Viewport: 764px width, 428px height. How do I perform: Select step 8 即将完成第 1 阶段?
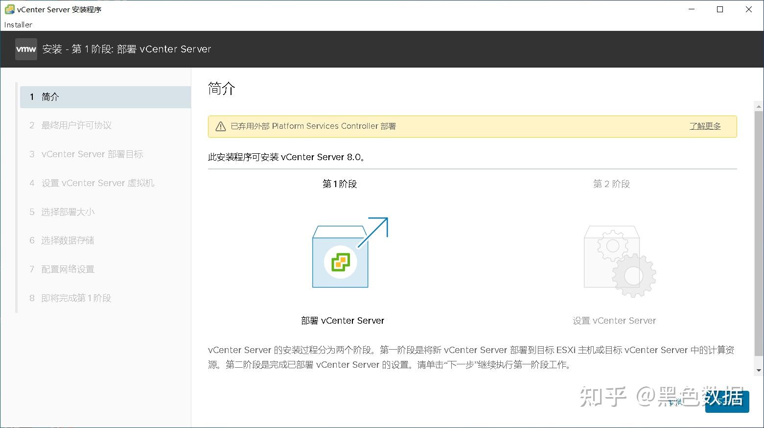(x=76, y=298)
